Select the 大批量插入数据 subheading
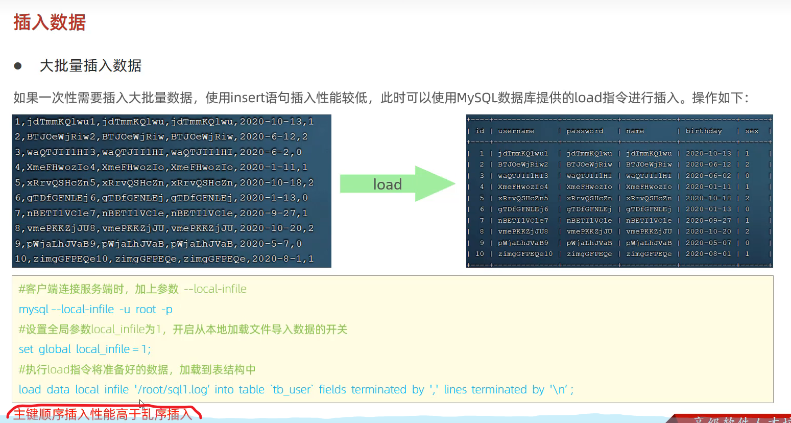 pos(90,66)
